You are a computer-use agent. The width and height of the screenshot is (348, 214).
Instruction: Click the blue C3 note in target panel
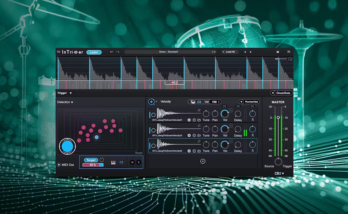tap(121, 162)
